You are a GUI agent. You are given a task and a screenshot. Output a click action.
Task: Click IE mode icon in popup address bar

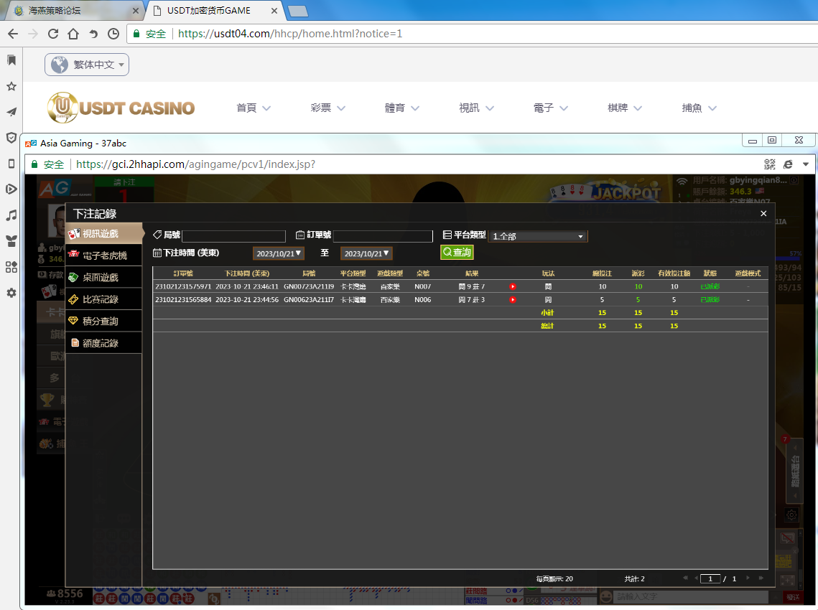click(788, 164)
